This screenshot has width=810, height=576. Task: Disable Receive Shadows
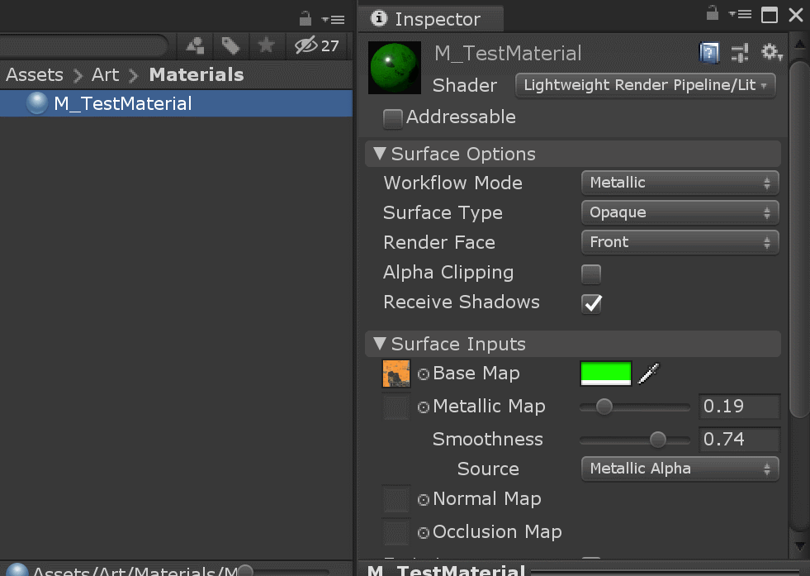point(591,302)
